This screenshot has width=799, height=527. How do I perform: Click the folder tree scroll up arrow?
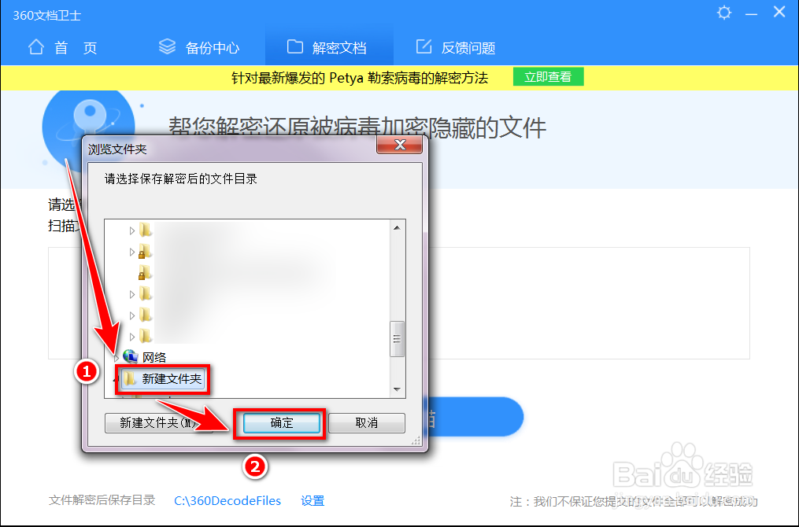397,227
